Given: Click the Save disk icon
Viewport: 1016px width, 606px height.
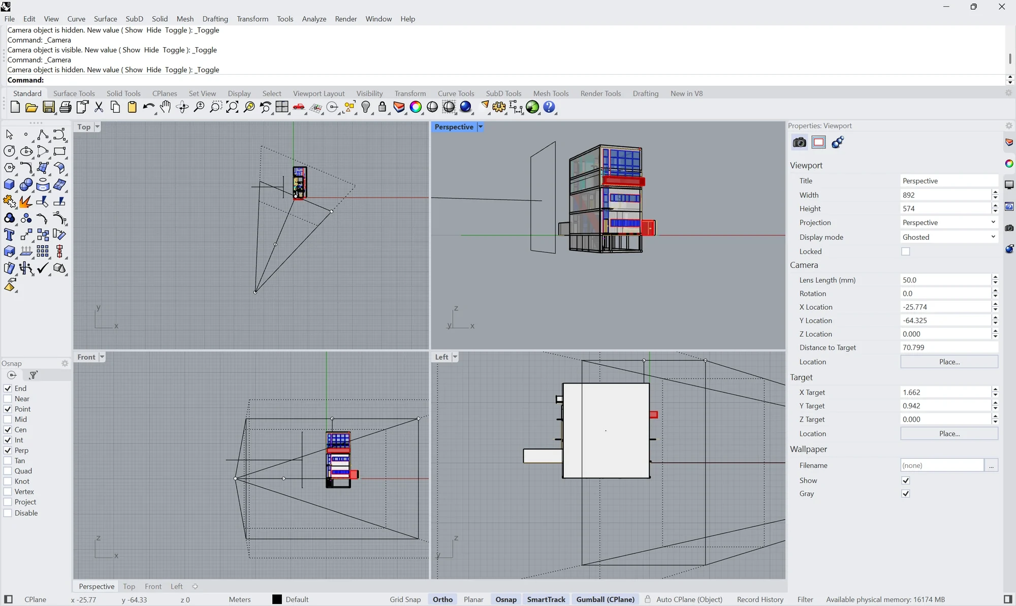Looking at the screenshot, I should pos(48,107).
